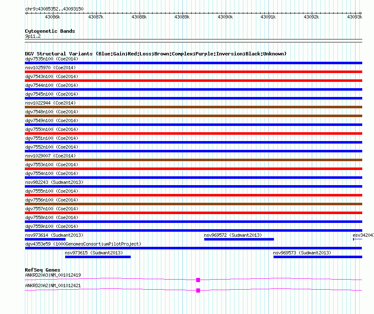
Task: Select the DGV Structural Variants track title
Action: point(156,54)
